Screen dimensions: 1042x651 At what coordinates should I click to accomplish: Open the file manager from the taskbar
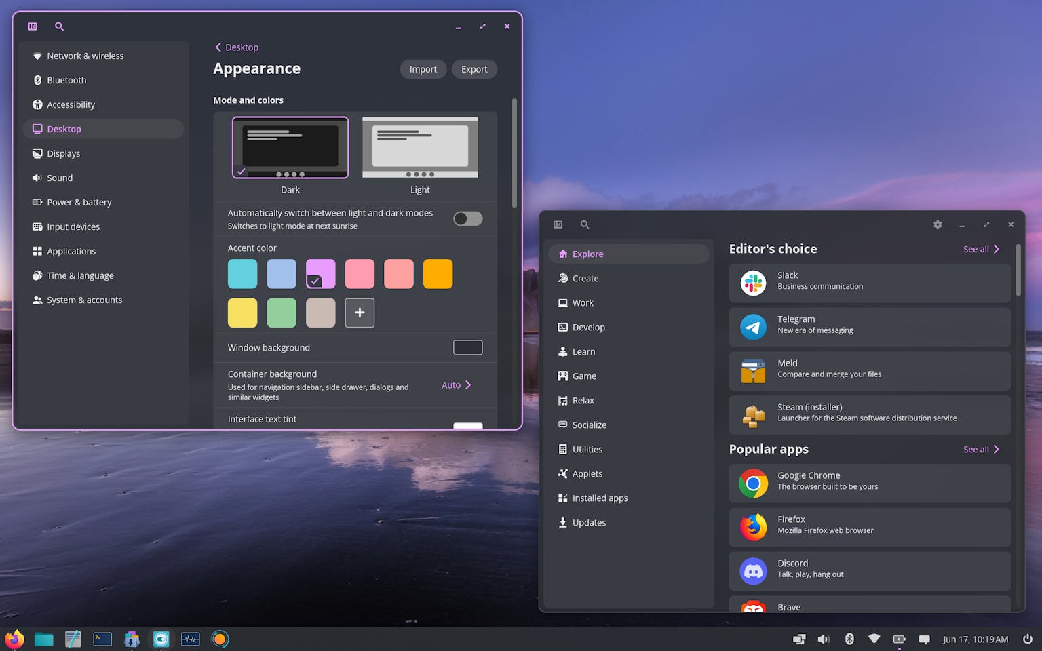(x=44, y=639)
